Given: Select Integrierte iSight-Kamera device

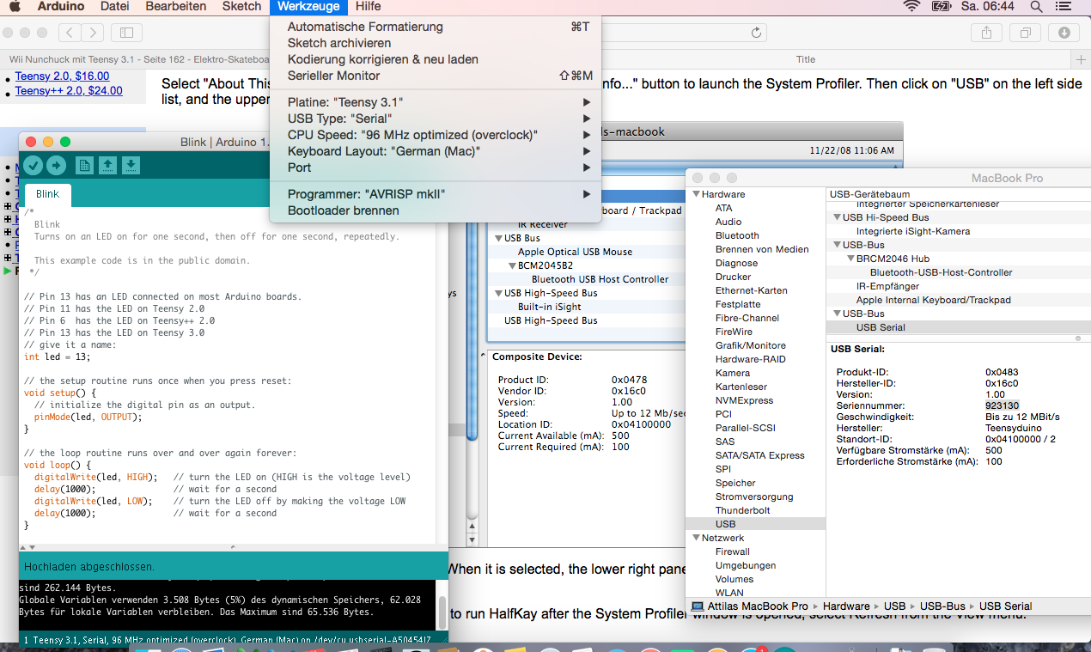Looking at the screenshot, I should [x=913, y=231].
